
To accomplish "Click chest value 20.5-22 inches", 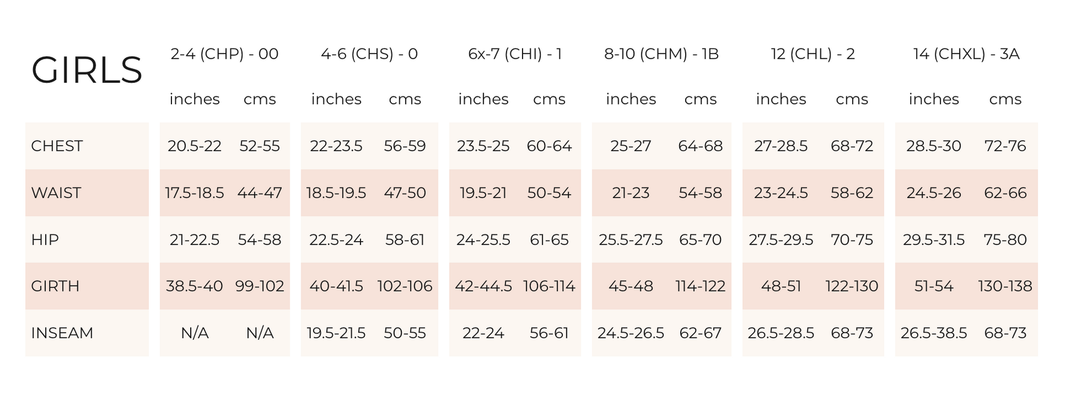I will [195, 146].
